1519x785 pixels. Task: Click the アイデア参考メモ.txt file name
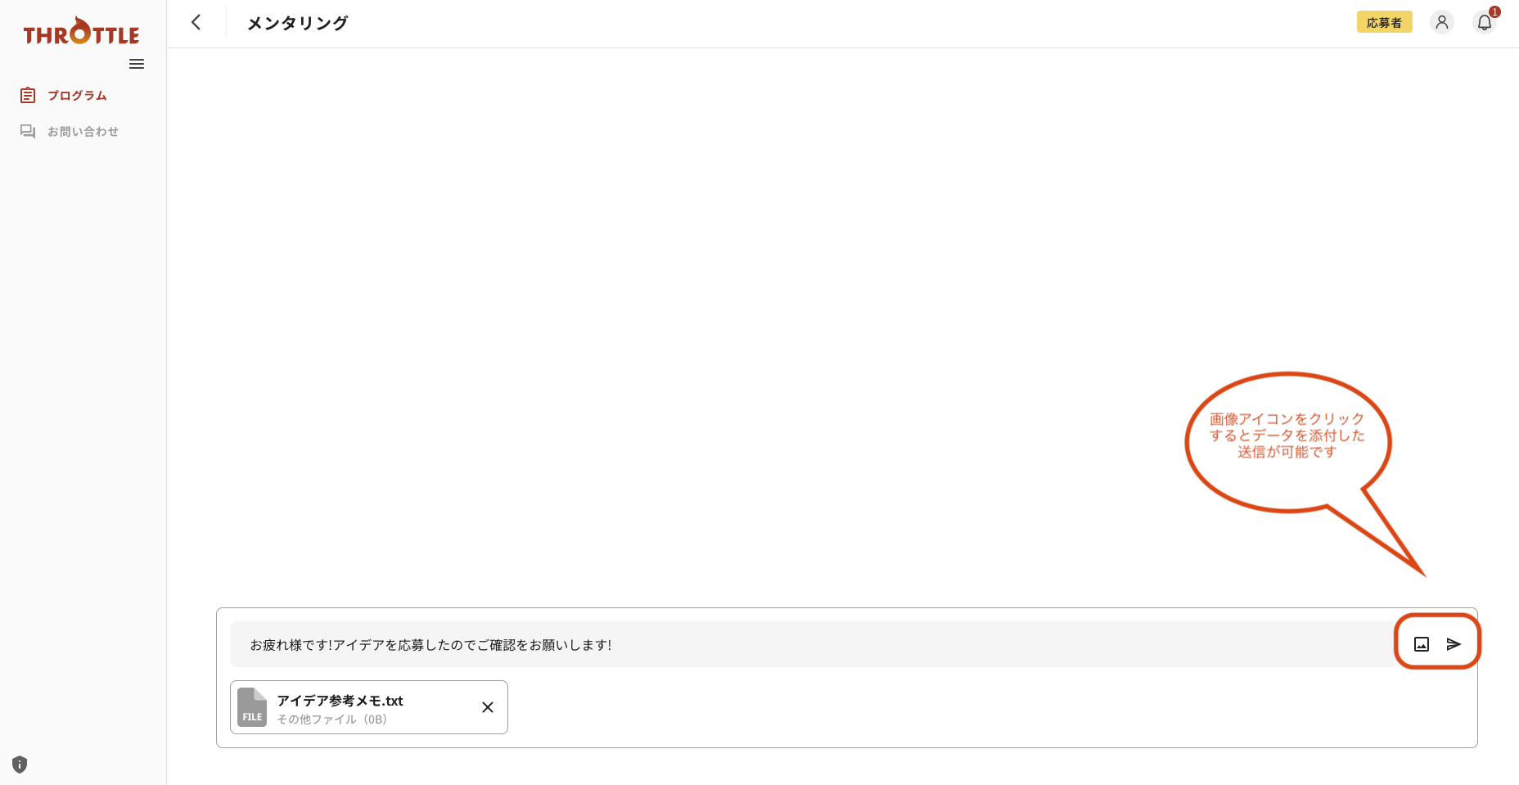click(x=340, y=701)
